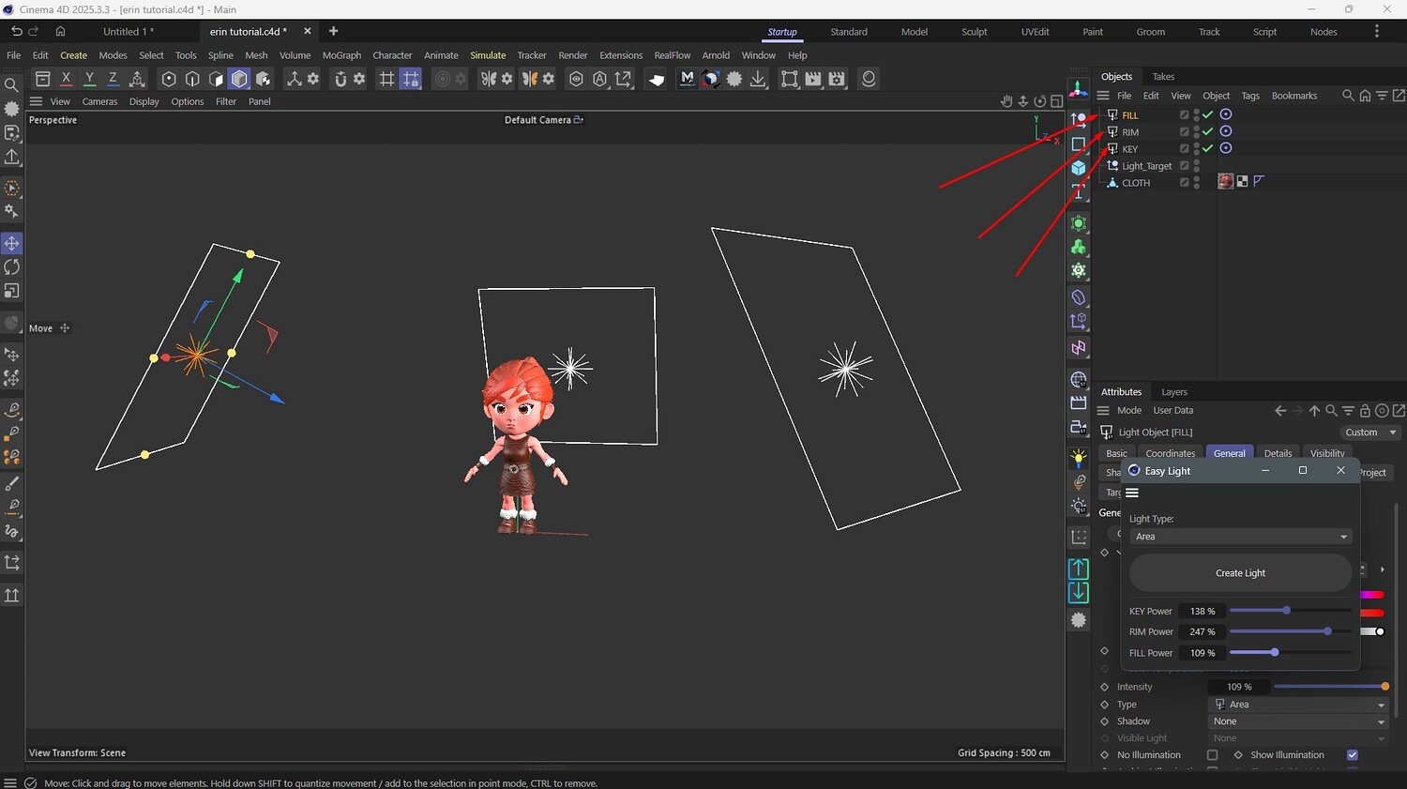Select the Move tool in left palette
Image resolution: width=1407 pixels, height=789 pixels.
pyautogui.click(x=12, y=244)
